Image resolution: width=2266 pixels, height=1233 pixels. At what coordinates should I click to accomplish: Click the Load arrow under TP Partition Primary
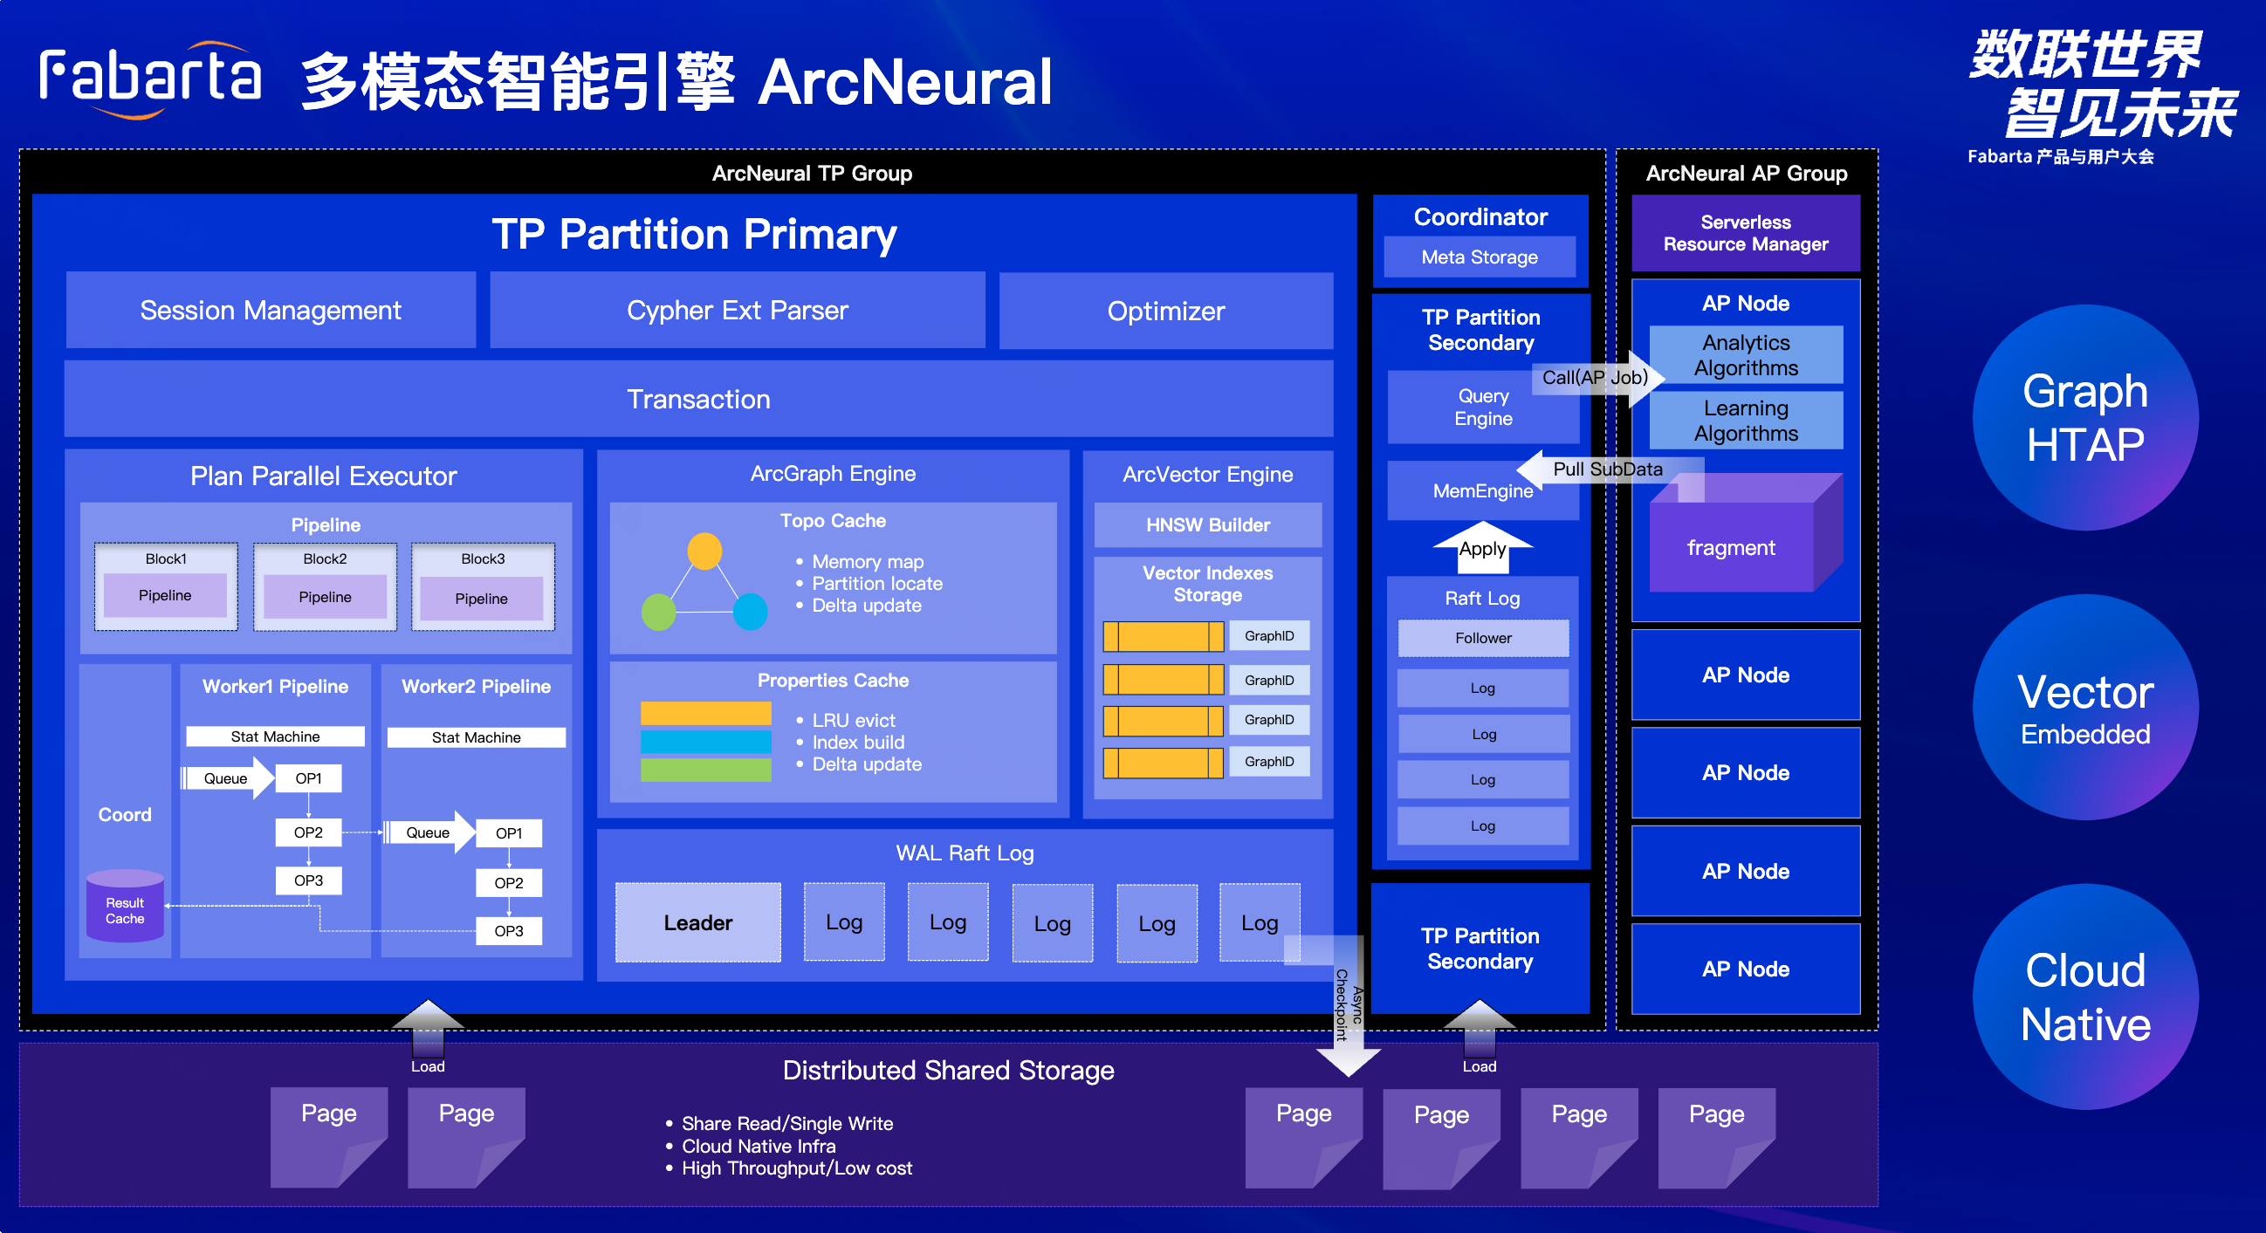click(x=428, y=1030)
